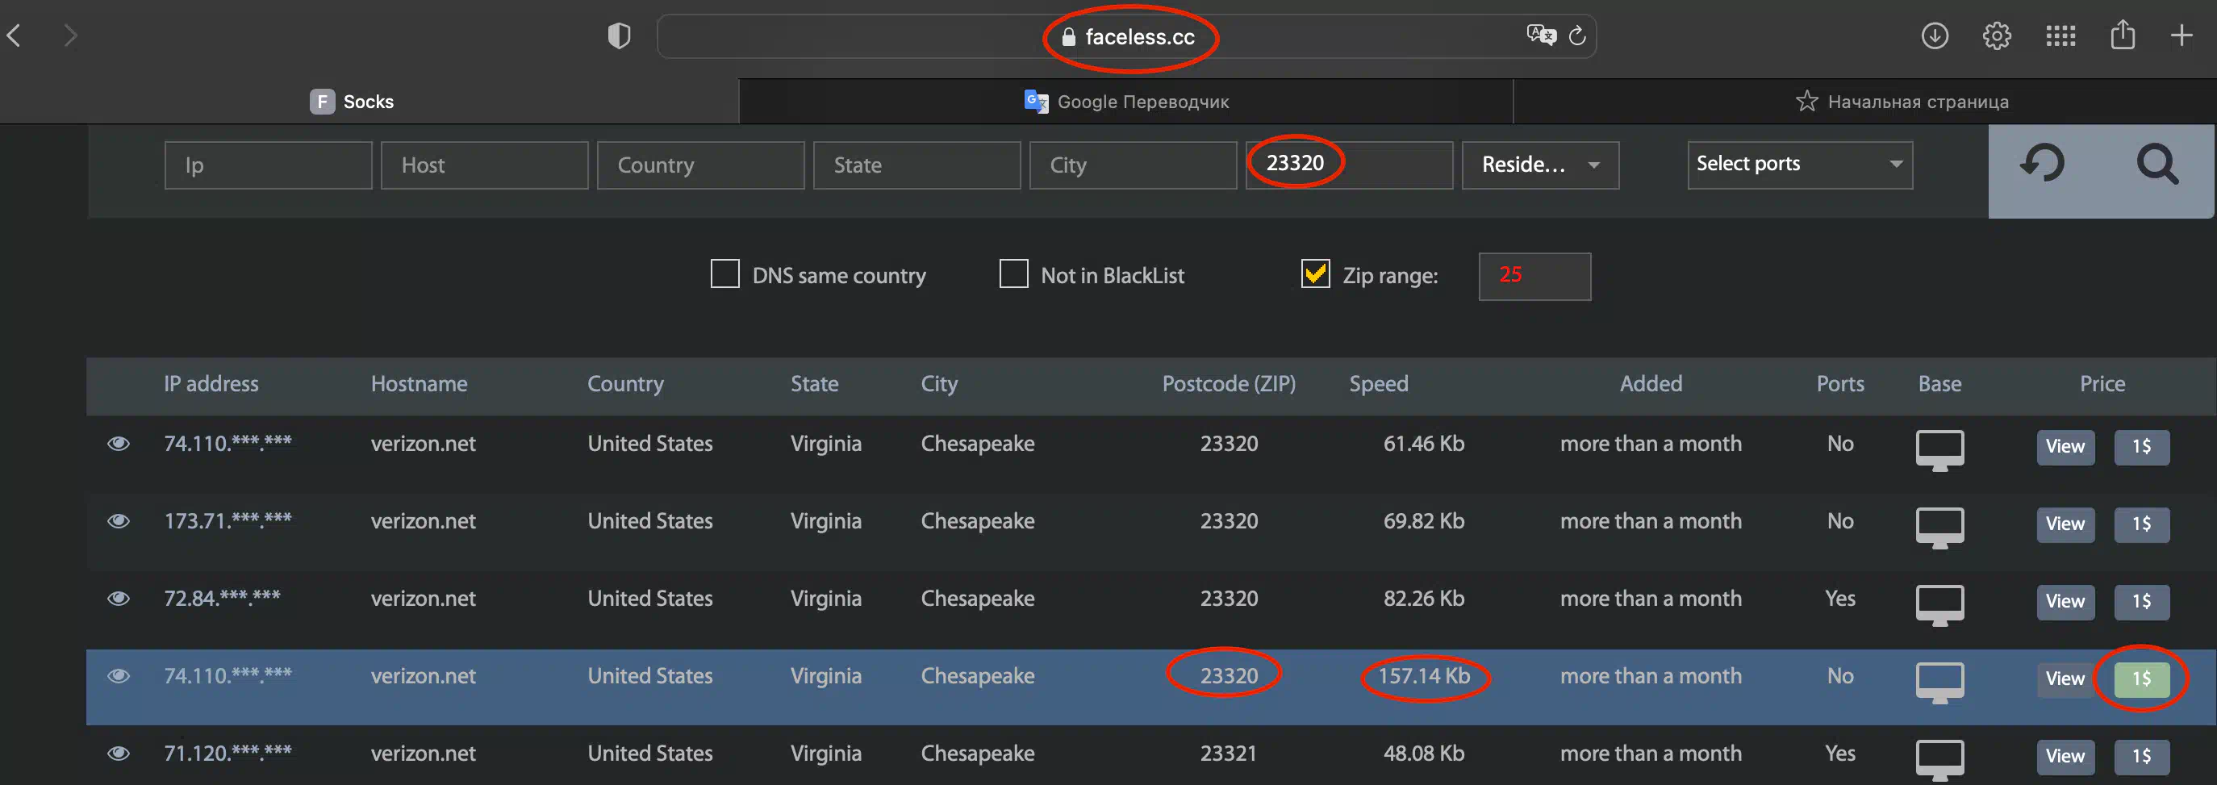Click the eye icon on the 173.71 row
The width and height of the screenshot is (2217, 785).
(119, 520)
